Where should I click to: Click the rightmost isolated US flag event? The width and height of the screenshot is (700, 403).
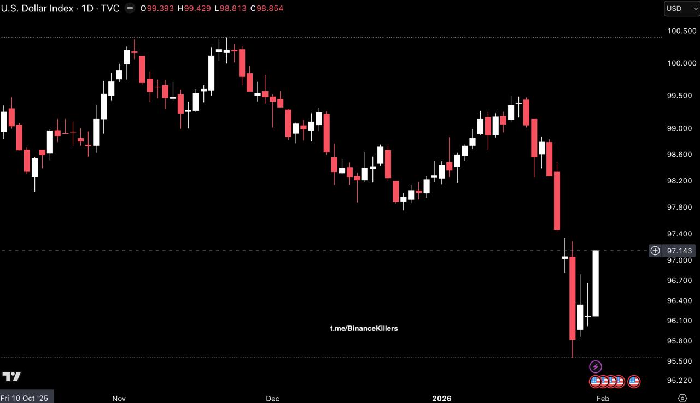[x=634, y=381]
